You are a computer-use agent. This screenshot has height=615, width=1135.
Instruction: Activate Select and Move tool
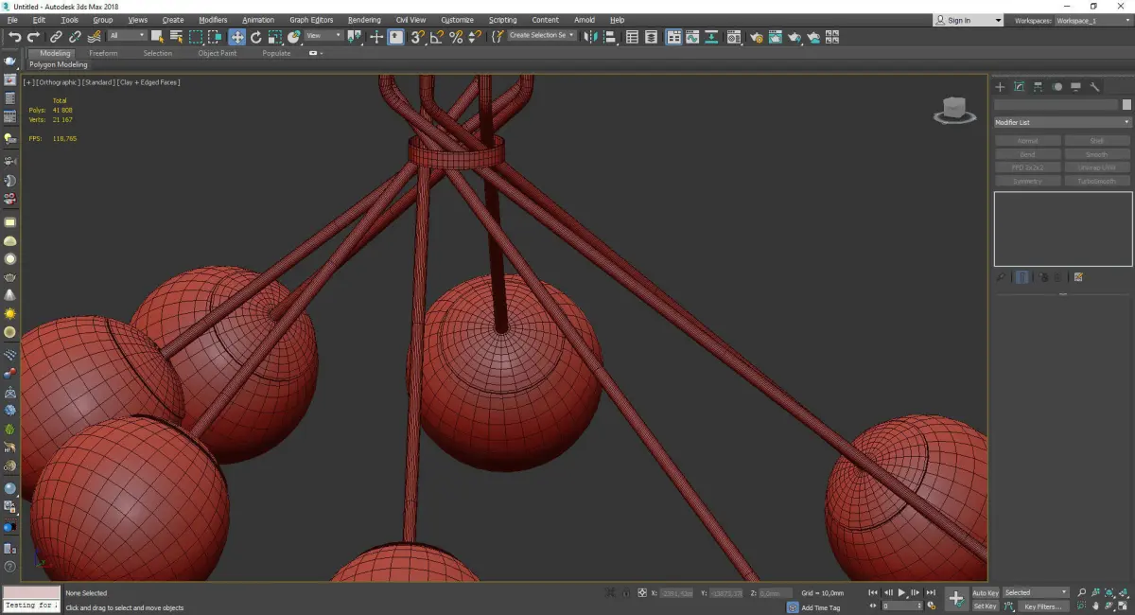coord(236,37)
